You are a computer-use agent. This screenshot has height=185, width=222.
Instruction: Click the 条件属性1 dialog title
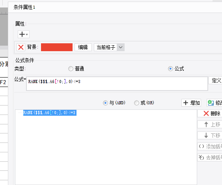[x=24, y=7]
